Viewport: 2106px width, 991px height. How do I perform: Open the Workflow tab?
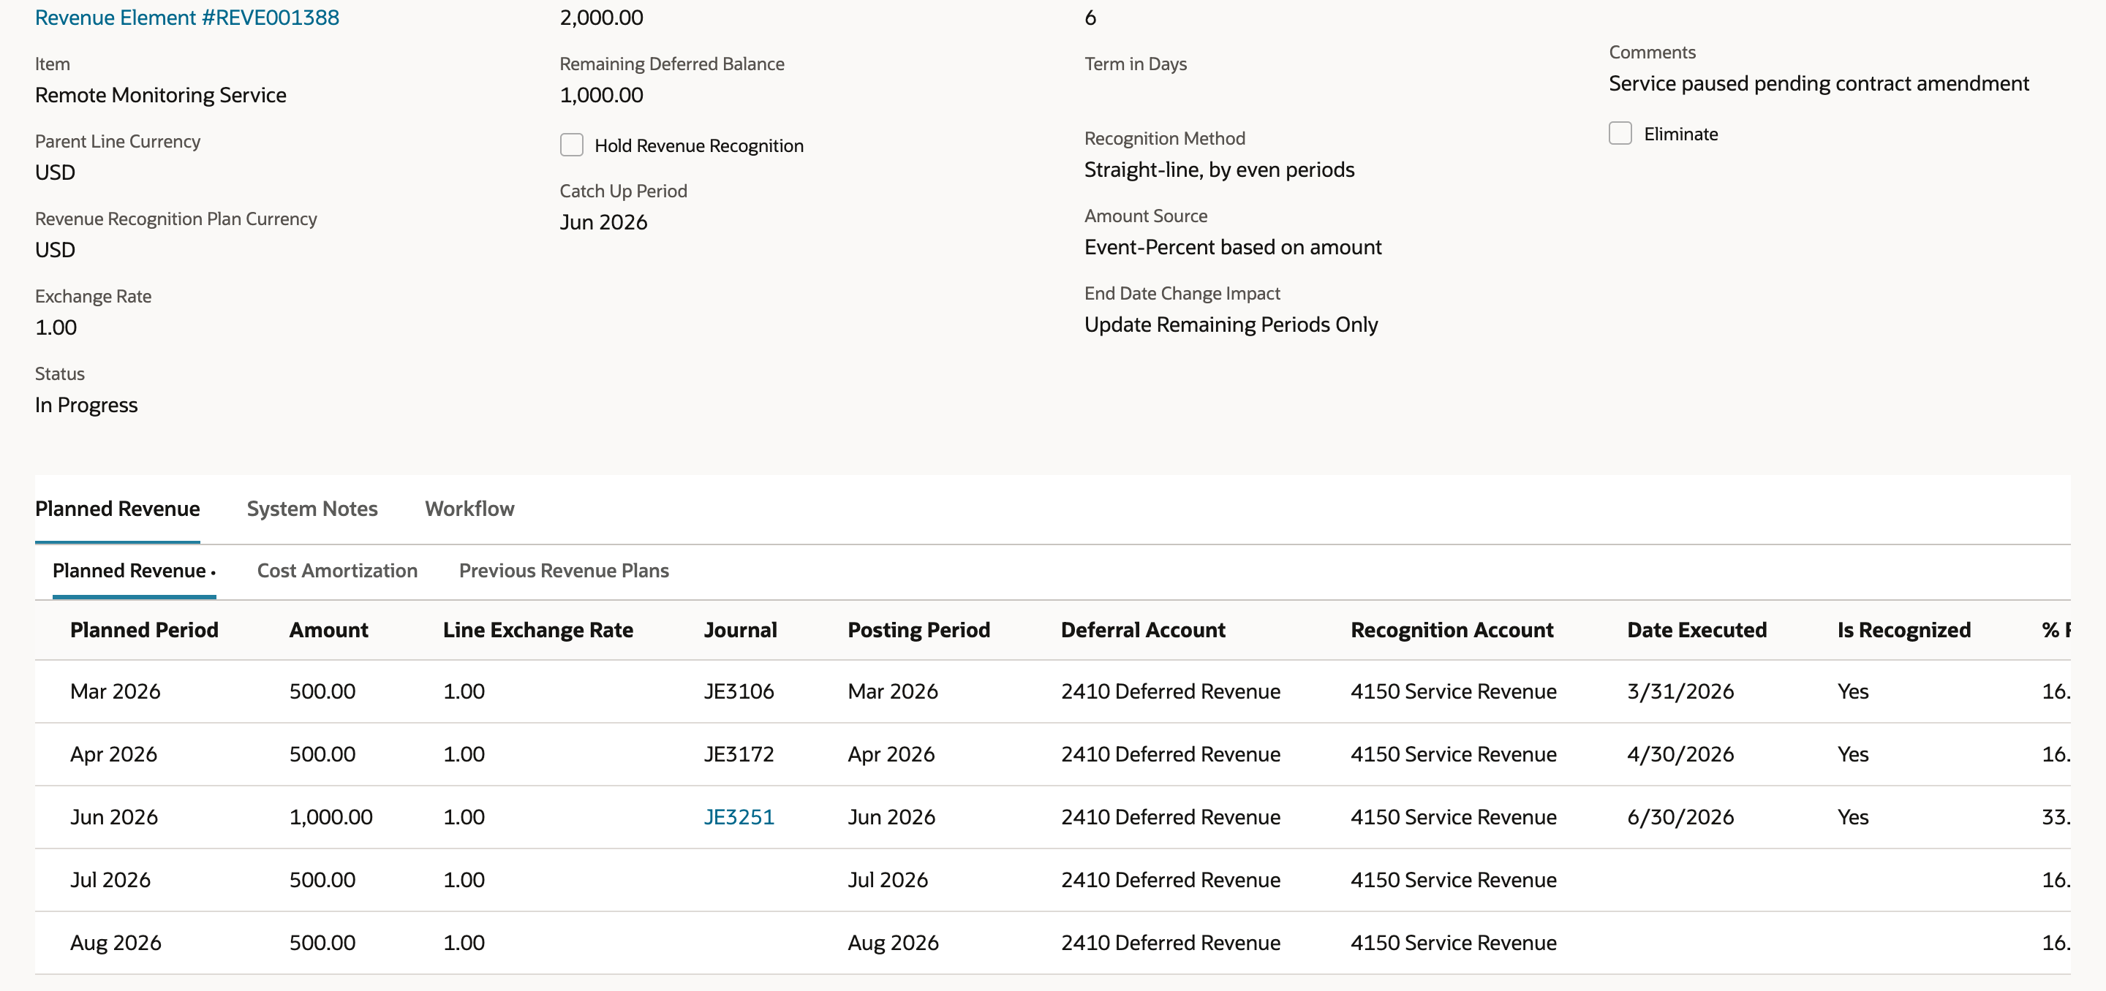coord(469,508)
